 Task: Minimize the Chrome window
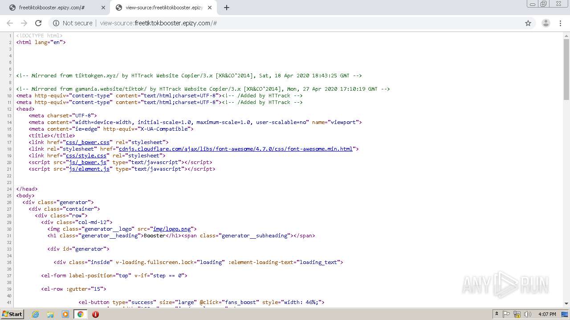(533, 4)
